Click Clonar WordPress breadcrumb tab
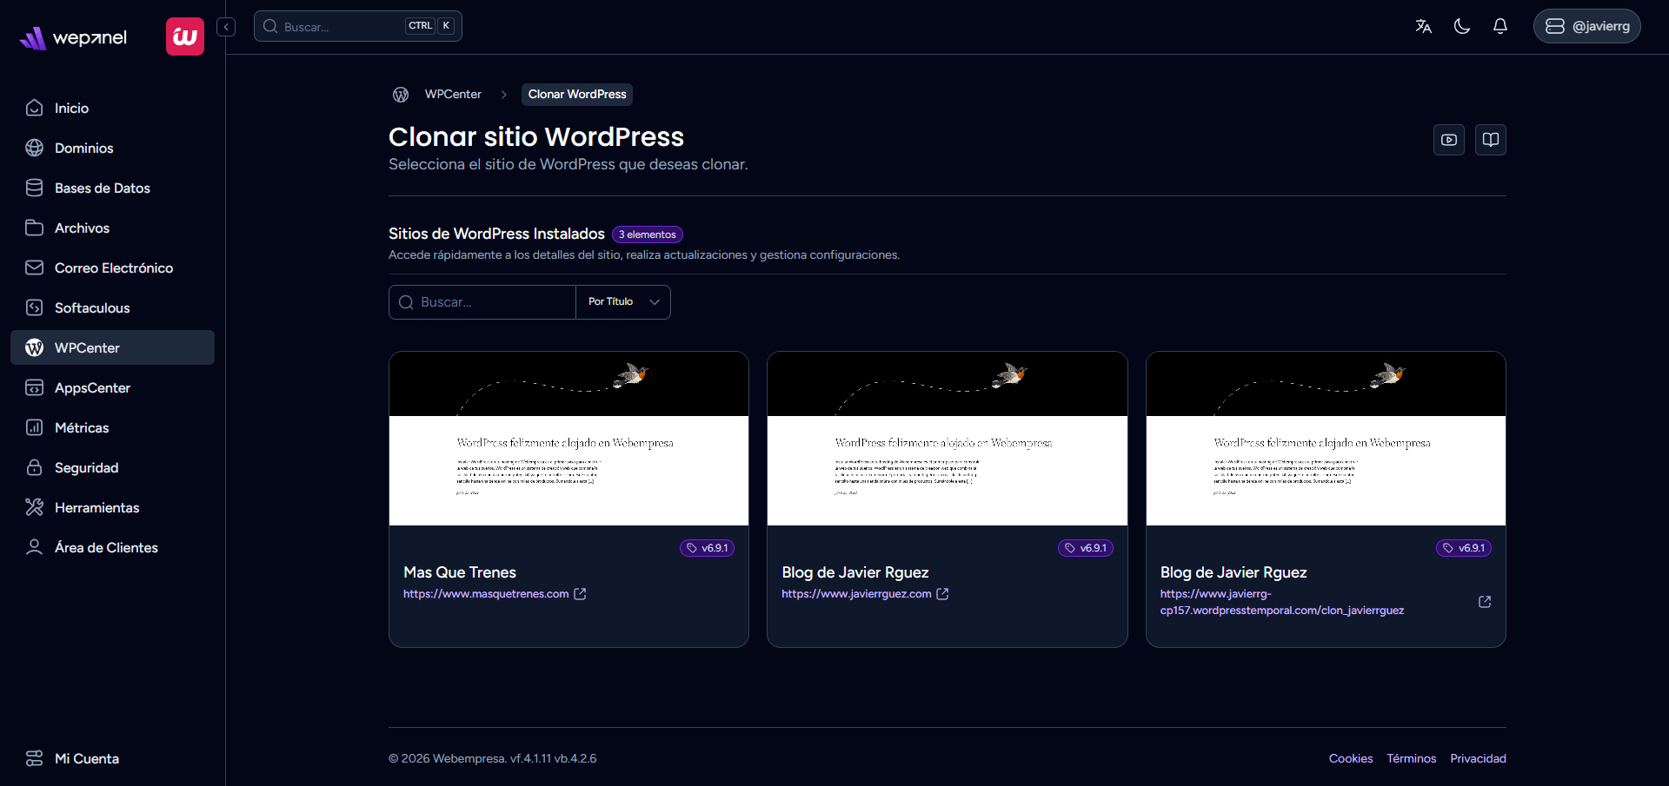Image resolution: width=1669 pixels, height=786 pixels. (x=577, y=94)
